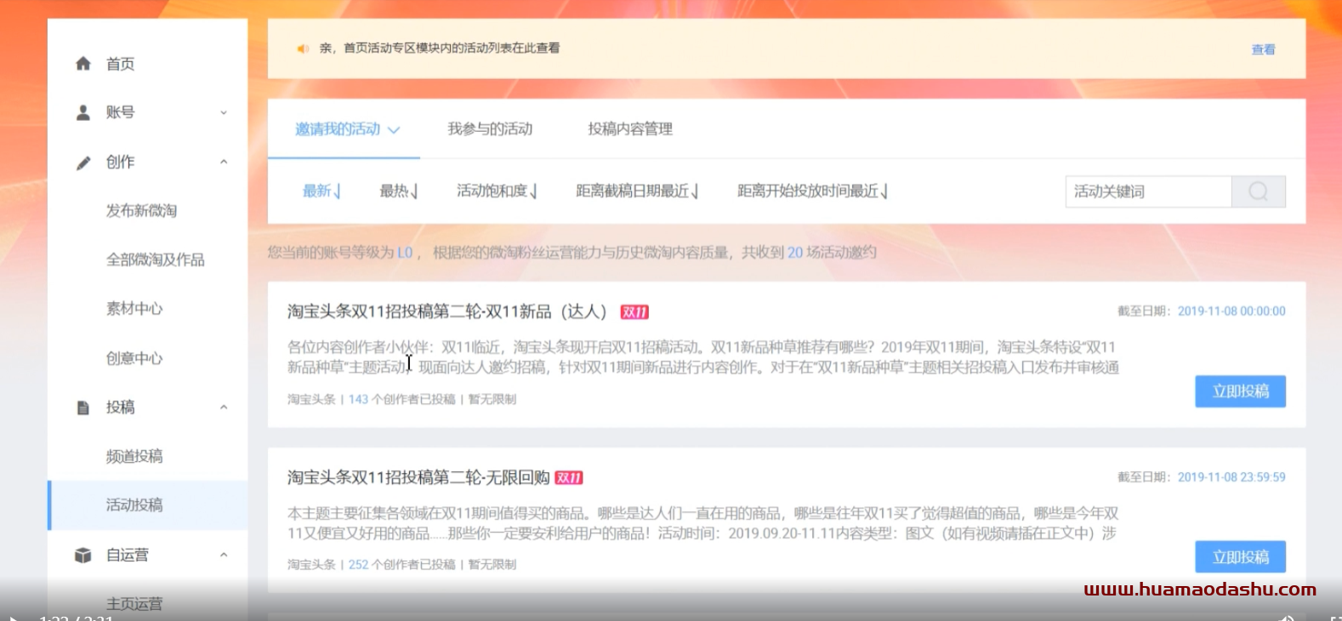The height and width of the screenshot is (621, 1342).
Task: Sort by 活动饱和度
Action: pos(498,191)
